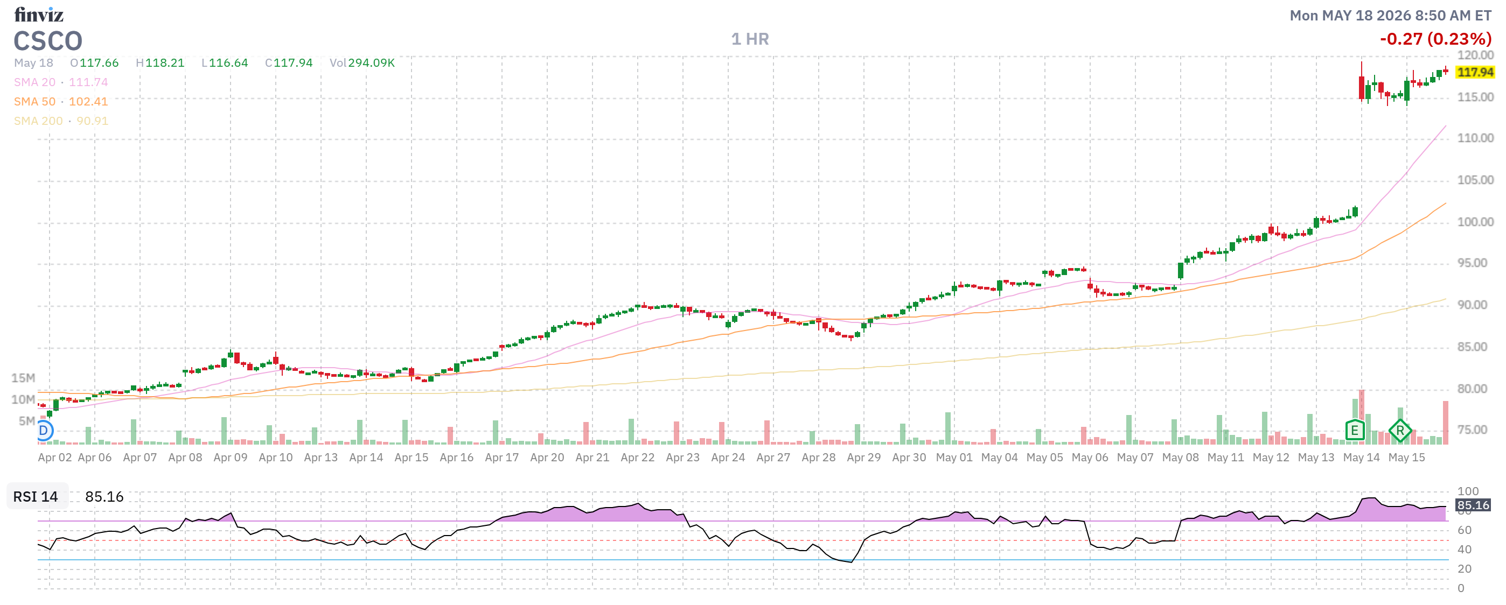
Task: Click the SMA 50 value 102.41
Action: click(x=88, y=102)
